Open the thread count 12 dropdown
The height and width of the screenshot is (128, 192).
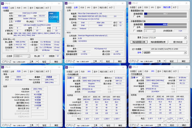(150, 31)
